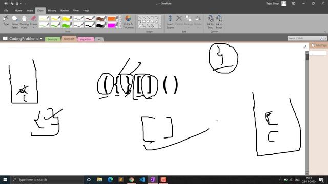328x184 pixels.
Task: Open Color & Thickness options
Action: coord(128,21)
